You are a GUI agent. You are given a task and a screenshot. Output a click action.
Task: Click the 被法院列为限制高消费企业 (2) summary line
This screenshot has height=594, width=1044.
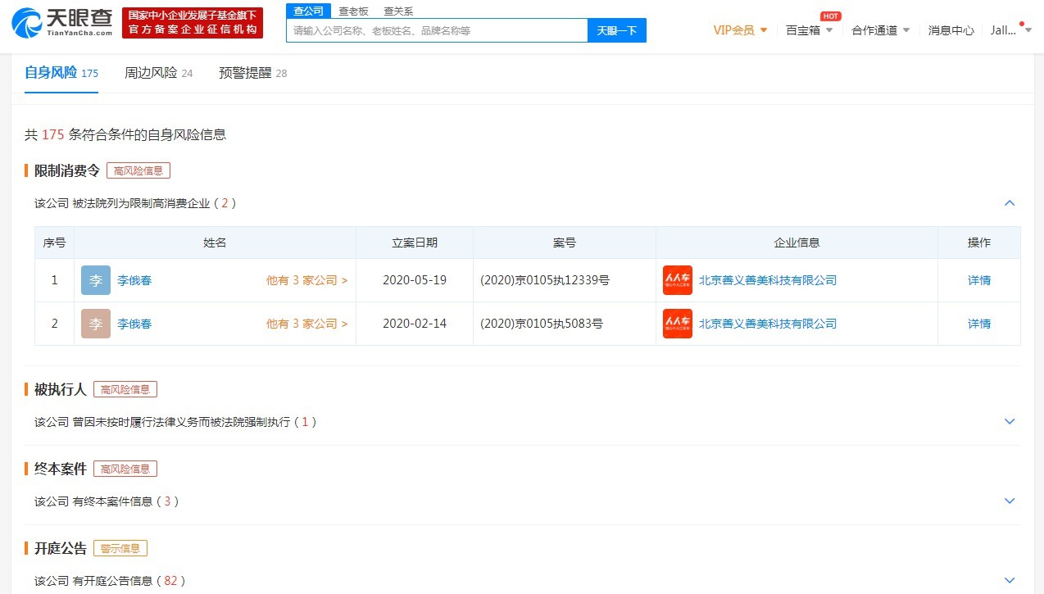(136, 203)
